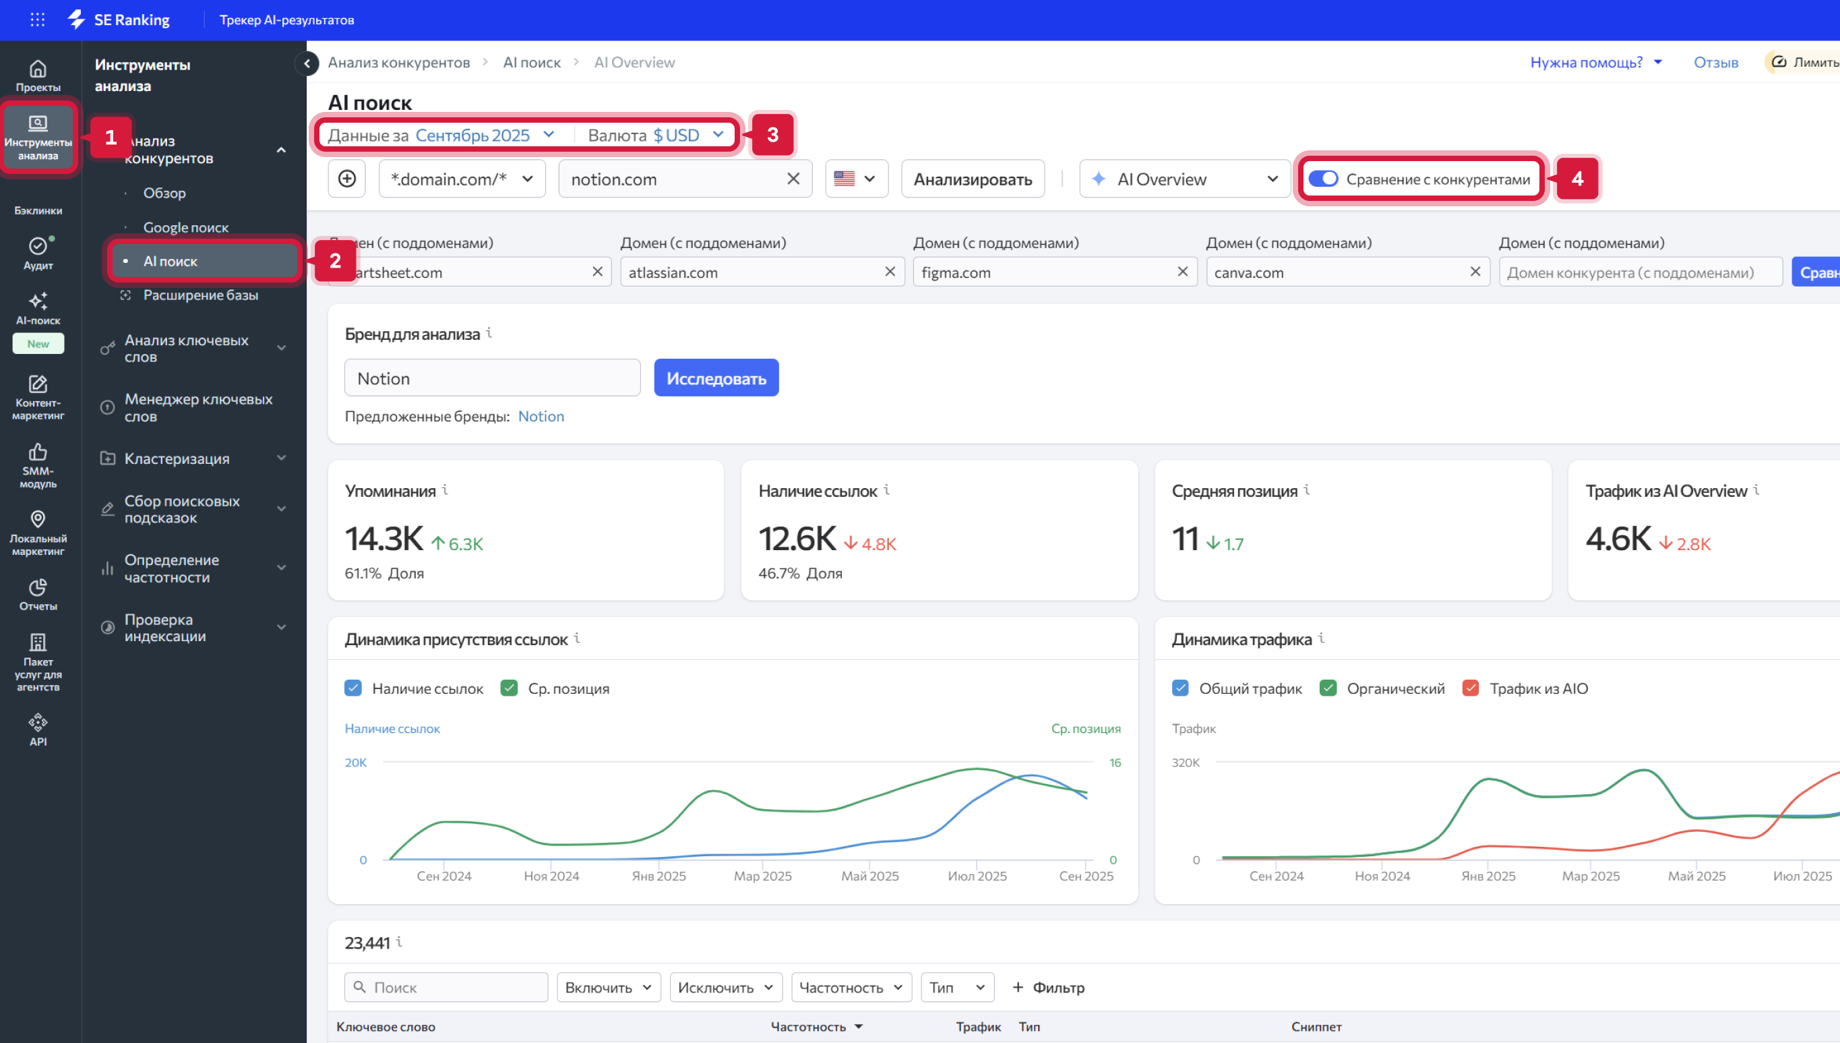This screenshot has width=1840, height=1043.
Task: Click the Исследовать button
Action: 716,378
